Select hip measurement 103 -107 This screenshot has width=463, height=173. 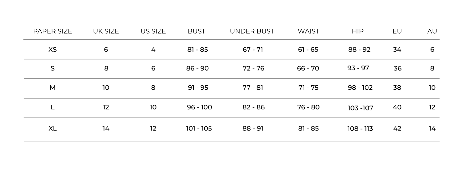(360, 108)
